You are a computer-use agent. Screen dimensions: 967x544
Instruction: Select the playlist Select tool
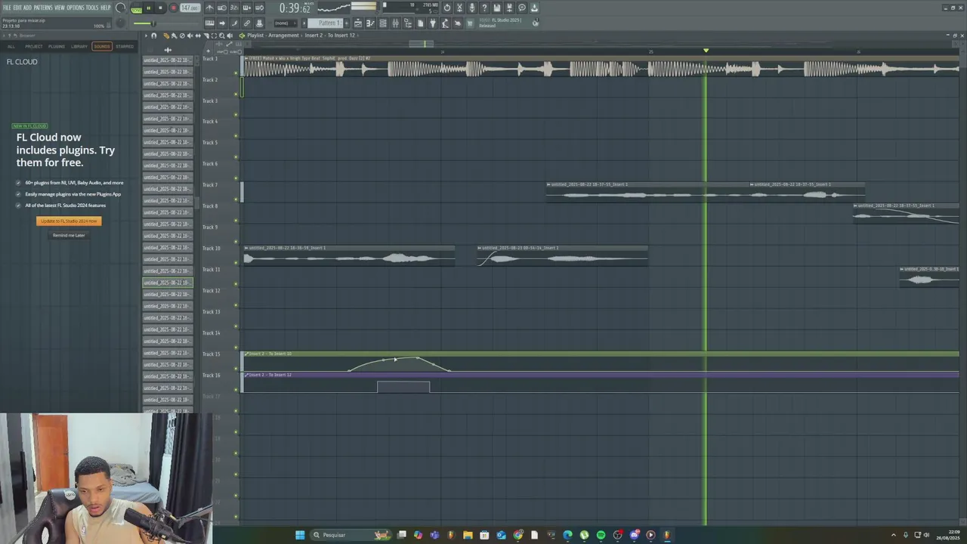(214, 36)
